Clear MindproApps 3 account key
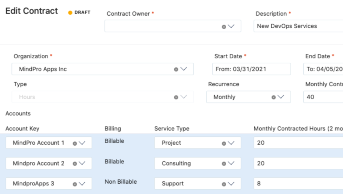The width and height of the screenshot is (343, 194). coord(75,184)
